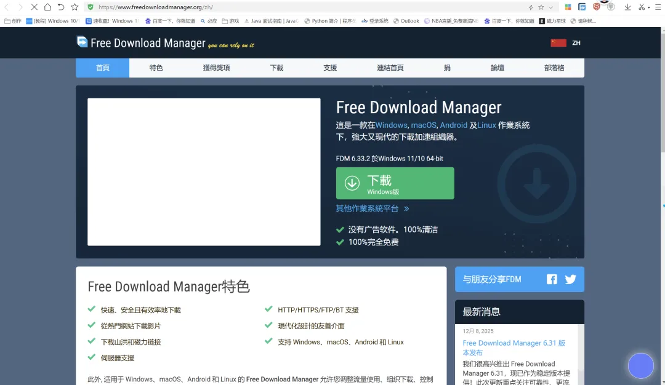
Task: Stop loading the page
Action: coord(34,7)
